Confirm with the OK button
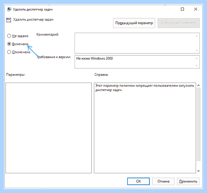 [x=138, y=181]
